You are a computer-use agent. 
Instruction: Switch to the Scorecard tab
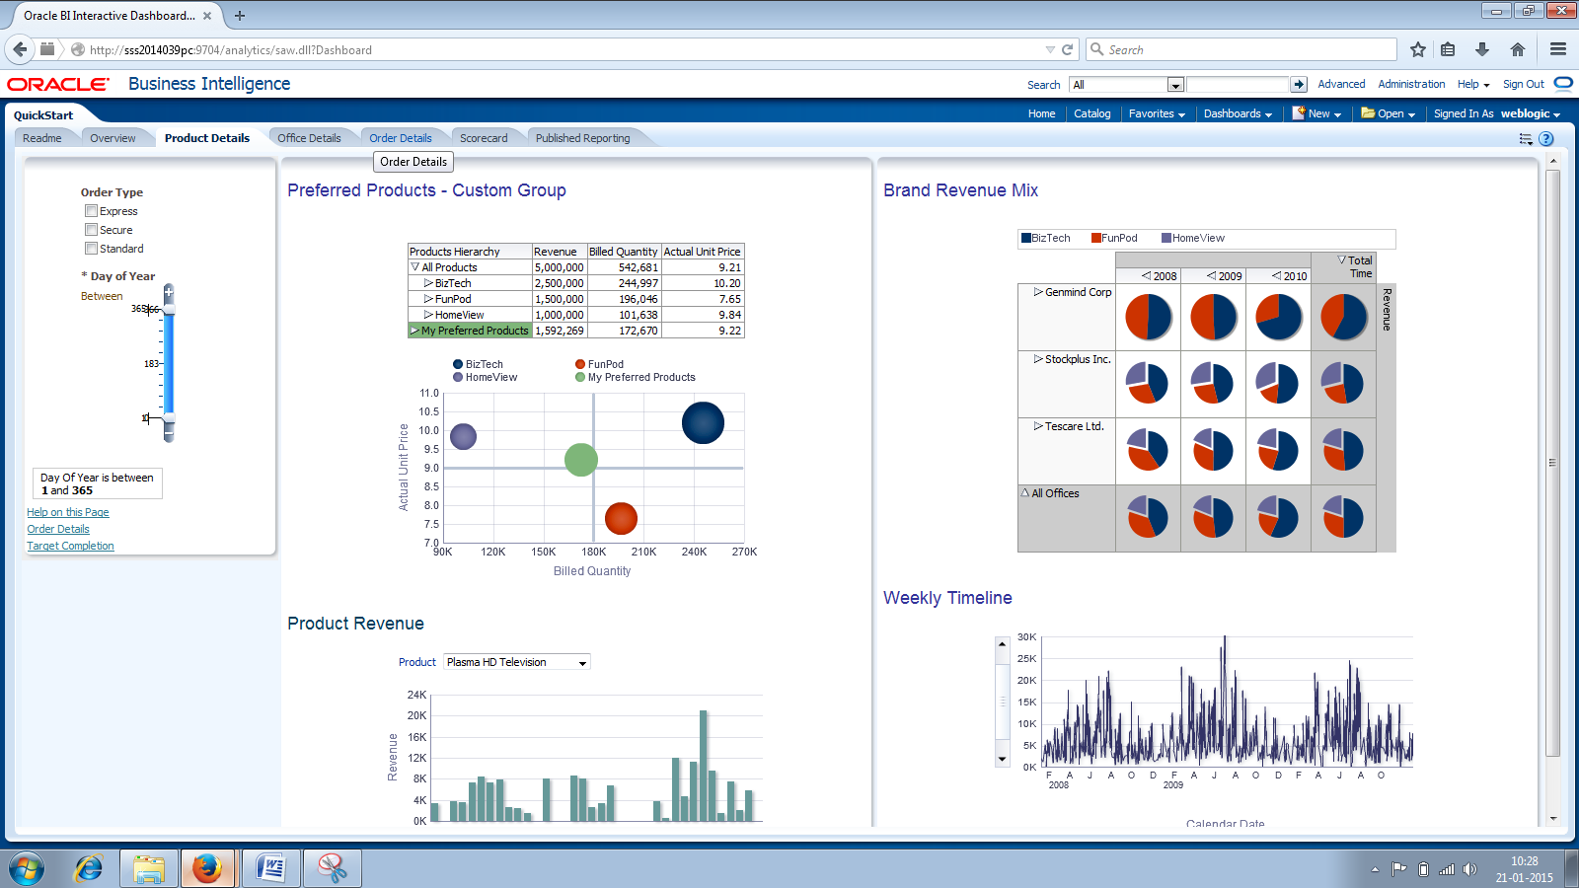[x=484, y=138]
